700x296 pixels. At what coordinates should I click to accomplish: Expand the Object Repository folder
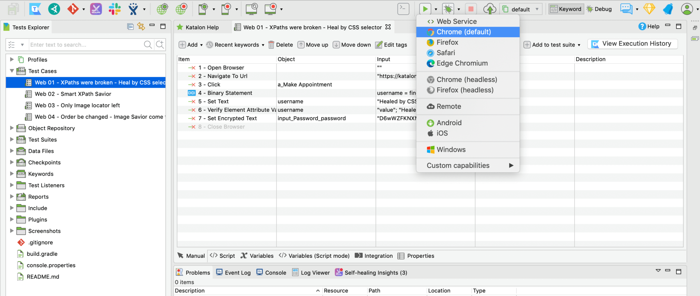pyautogui.click(x=12, y=128)
